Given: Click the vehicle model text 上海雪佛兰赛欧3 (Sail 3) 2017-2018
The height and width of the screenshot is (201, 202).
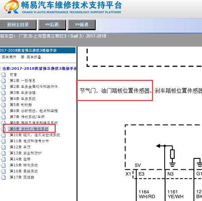Looking at the screenshot, I should coord(69,36).
